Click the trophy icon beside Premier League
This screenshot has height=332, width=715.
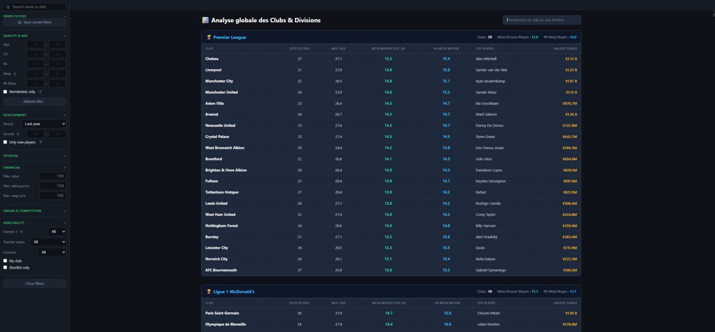coord(209,37)
